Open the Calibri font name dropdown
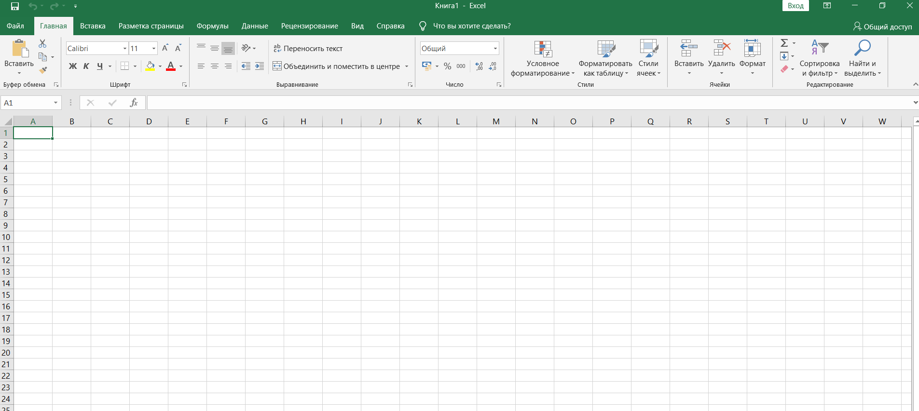The image size is (919, 411). 125,48
